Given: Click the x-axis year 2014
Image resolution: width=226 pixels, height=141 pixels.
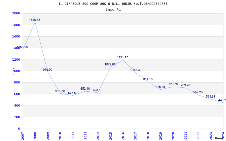Looking at the screenshot, I should [x=98, y=136].
